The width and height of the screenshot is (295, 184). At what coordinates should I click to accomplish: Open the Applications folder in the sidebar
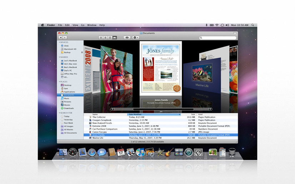[68, 92]
